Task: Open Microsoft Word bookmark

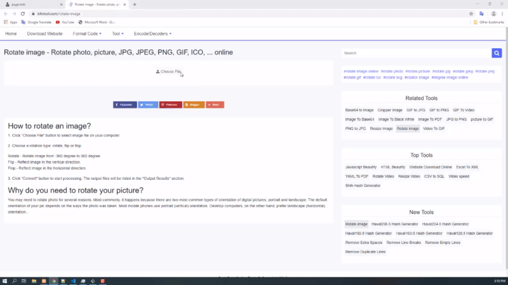Action: [x=97, y=22]
